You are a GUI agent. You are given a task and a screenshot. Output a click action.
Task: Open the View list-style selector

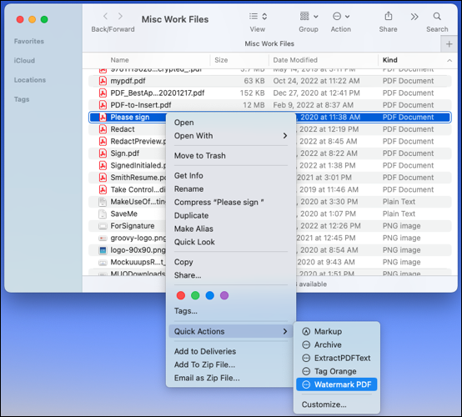(258, 16)
